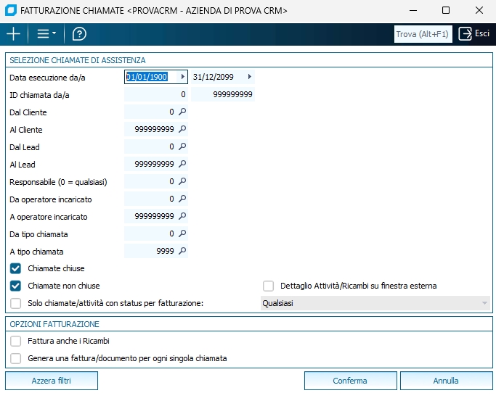Check Fattura anche i Ricambi
The height and width of the screenshot is (401, 496).
pos(15,341)
